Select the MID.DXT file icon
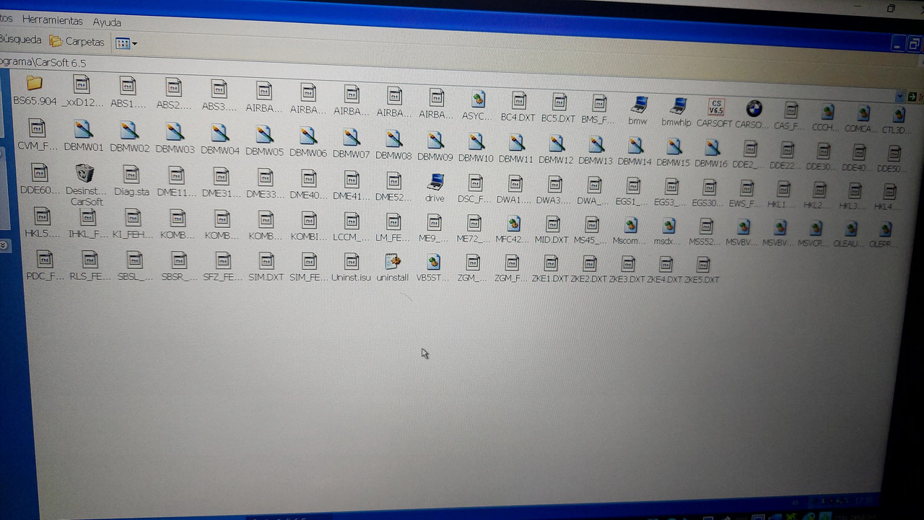Image resolution: width=924 pixels, height=520 pixels. [552, 224]
